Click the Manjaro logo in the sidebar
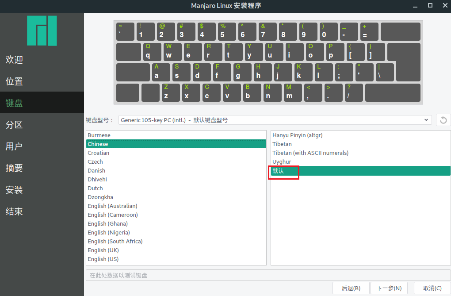 point(42,31)
